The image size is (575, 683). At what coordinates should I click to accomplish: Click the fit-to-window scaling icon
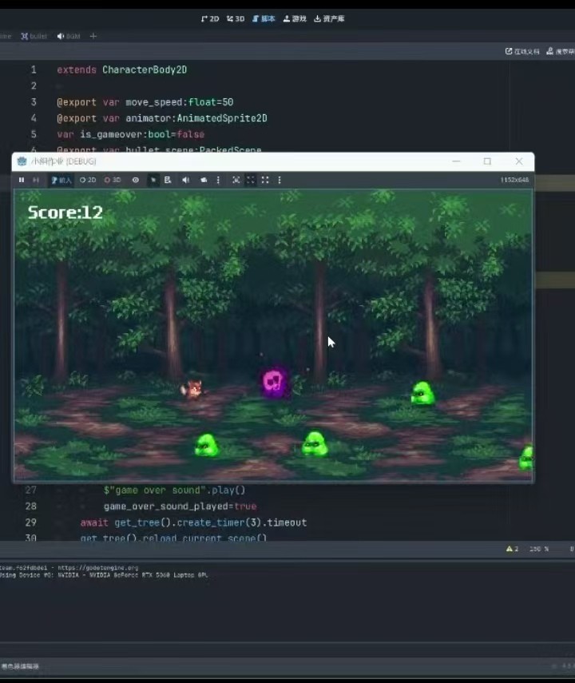coord(236,181)
